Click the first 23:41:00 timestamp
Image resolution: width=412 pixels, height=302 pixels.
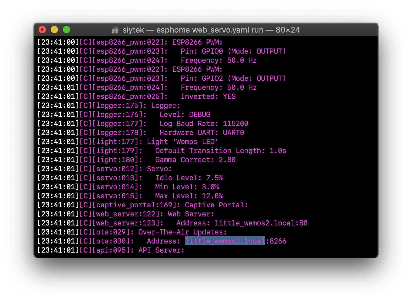58,42
